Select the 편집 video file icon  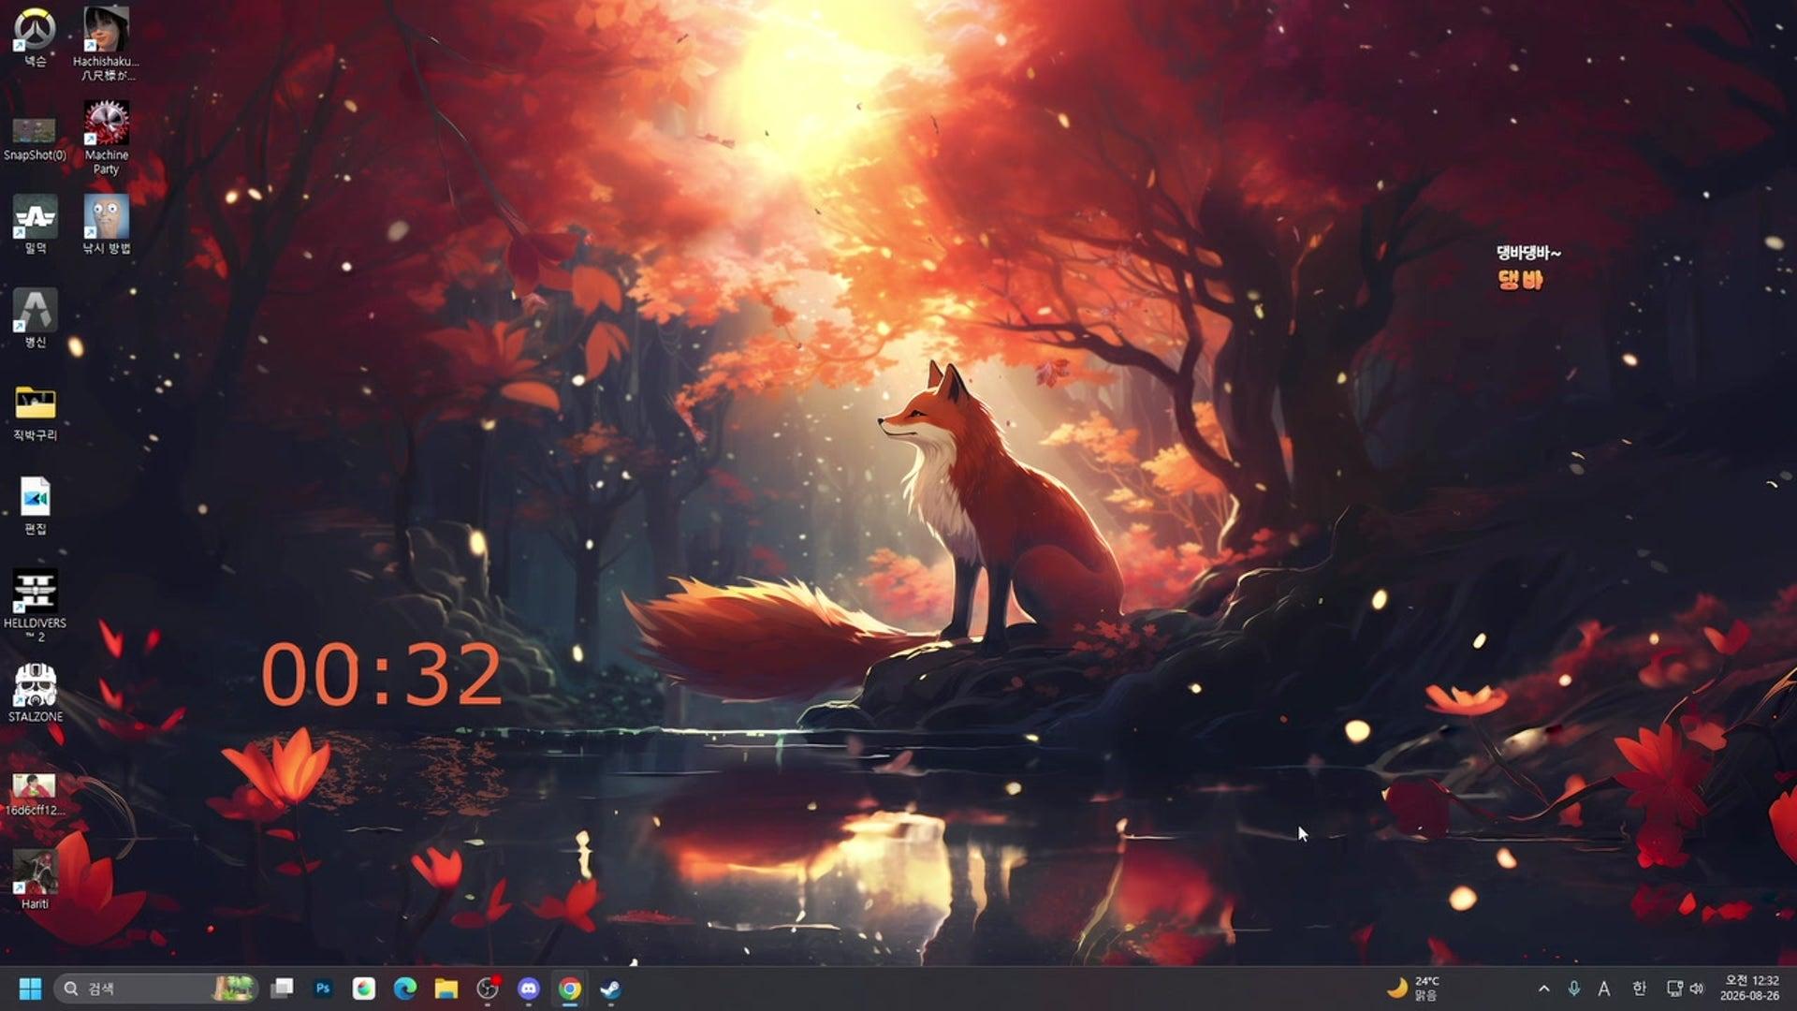[35, 505]
